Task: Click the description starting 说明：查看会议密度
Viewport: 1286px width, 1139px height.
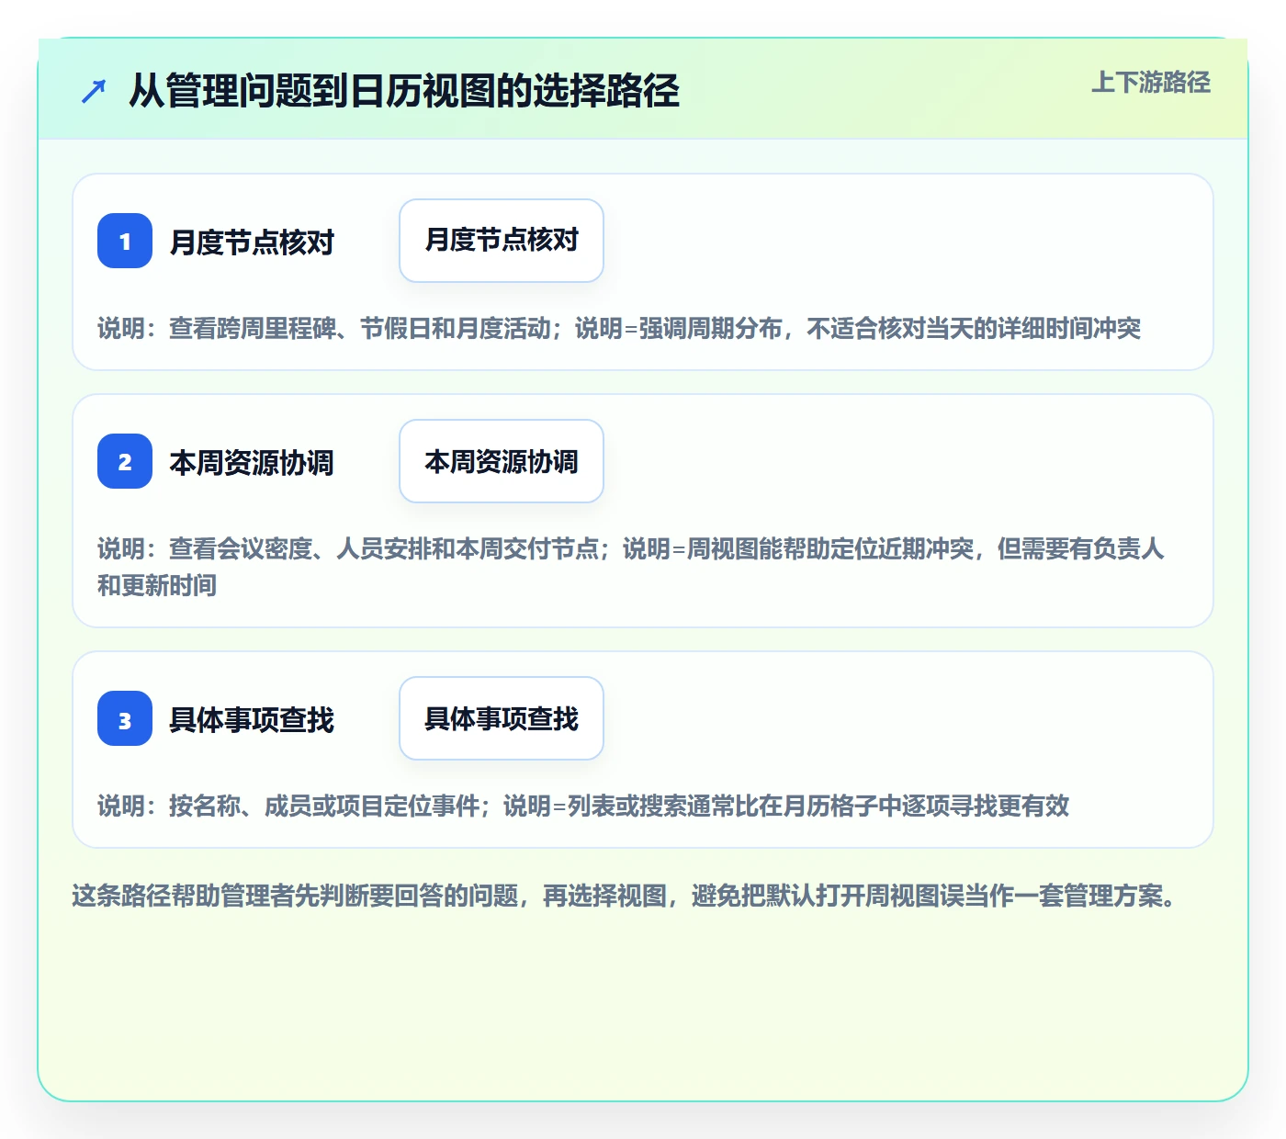Action: [631, 567]
